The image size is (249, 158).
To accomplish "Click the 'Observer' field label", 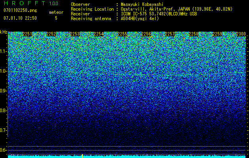I will tap(80, 4).
